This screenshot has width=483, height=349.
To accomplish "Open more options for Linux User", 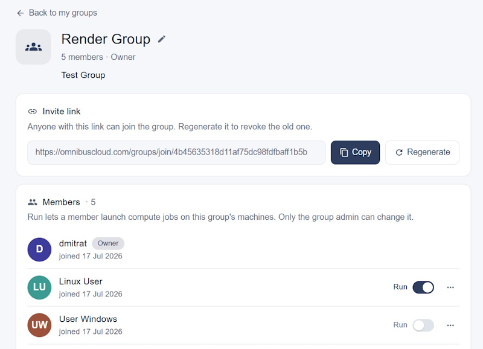I will click(450, 287).
